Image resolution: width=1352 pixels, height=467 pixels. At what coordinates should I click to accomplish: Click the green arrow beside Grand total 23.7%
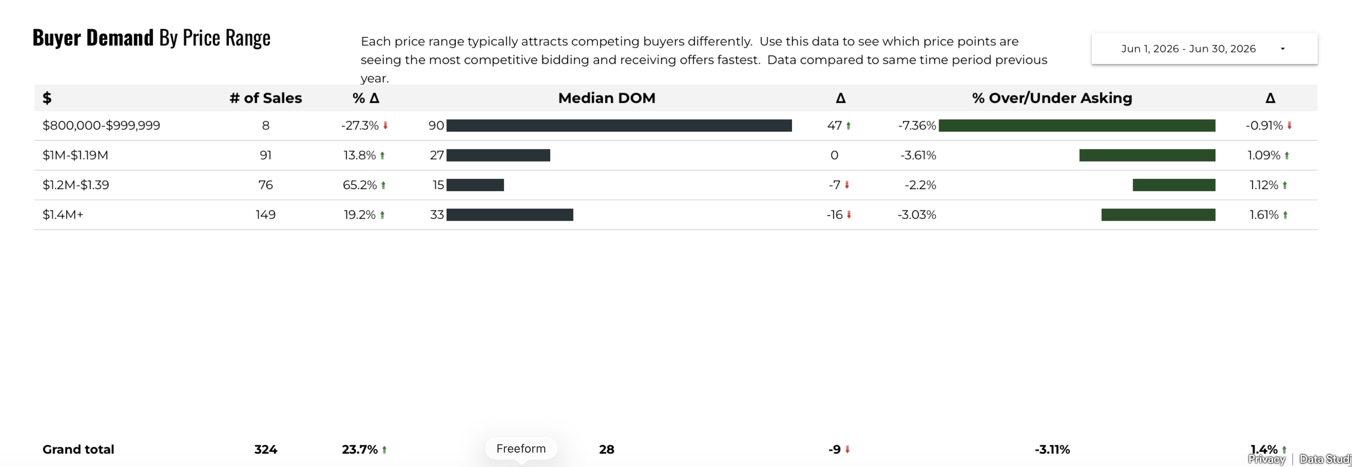click(x=384, y=450)
